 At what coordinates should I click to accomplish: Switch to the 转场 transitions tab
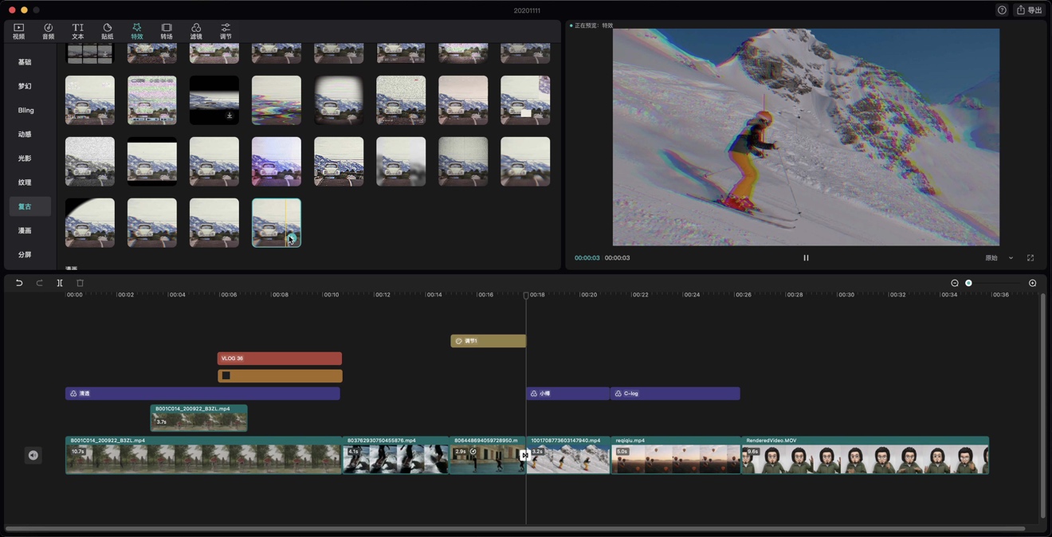click(x=167, y=31)
